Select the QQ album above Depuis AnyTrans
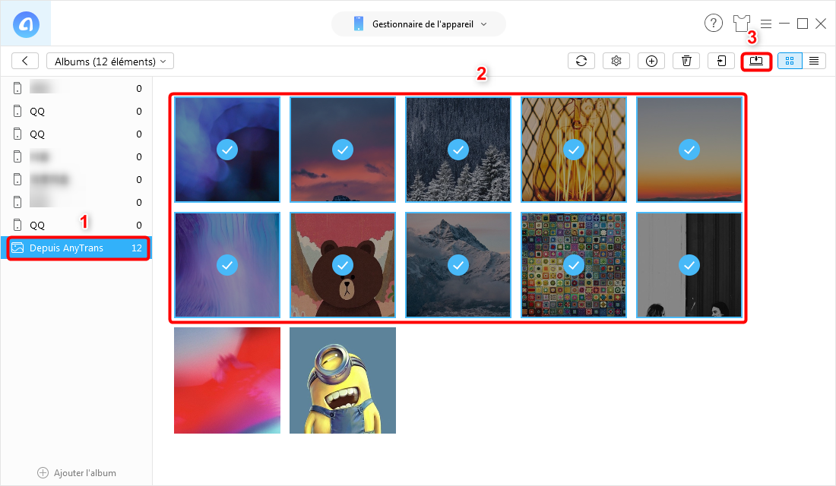836x486 pixels. pos(76,225)
